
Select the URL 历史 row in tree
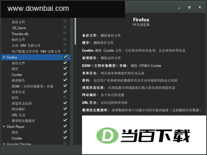(x=36, y=115)
